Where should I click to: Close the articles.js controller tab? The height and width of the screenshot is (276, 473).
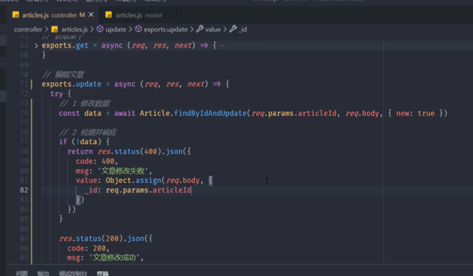coord(91,15)
